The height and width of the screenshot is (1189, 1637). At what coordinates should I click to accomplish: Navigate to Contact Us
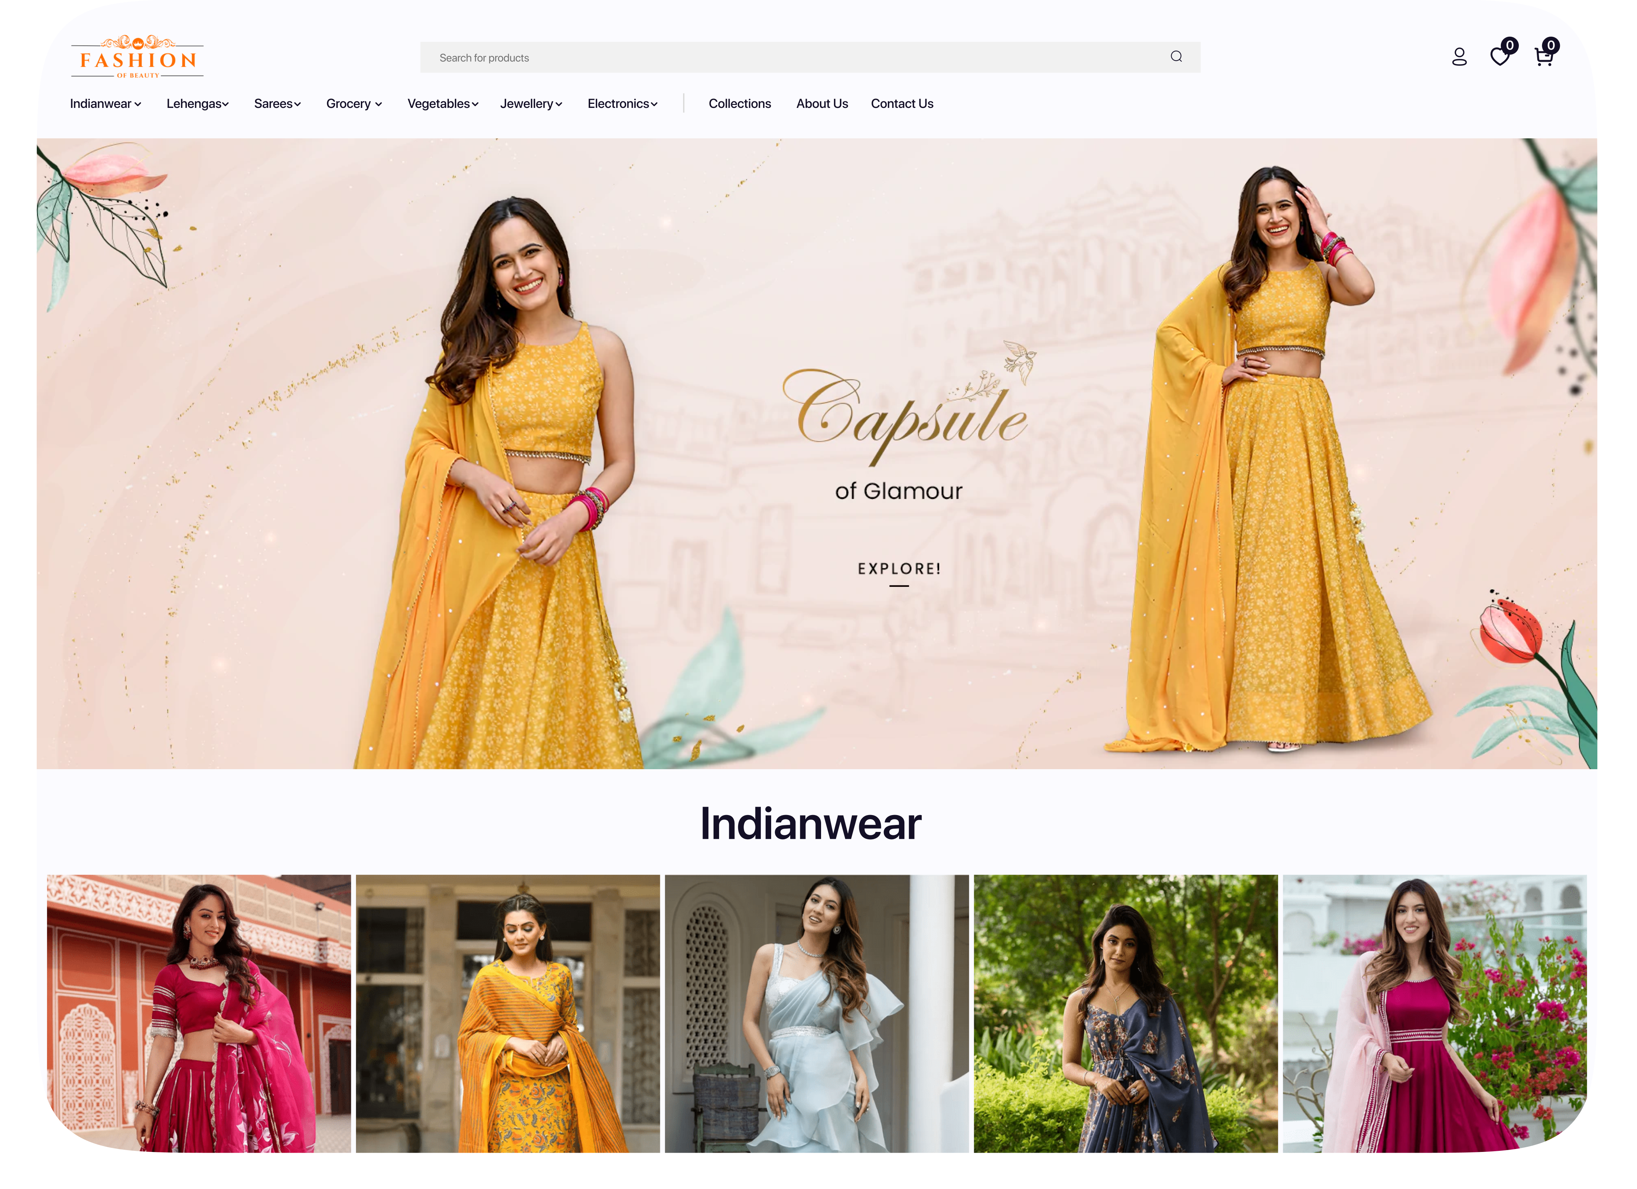[901, 104]
